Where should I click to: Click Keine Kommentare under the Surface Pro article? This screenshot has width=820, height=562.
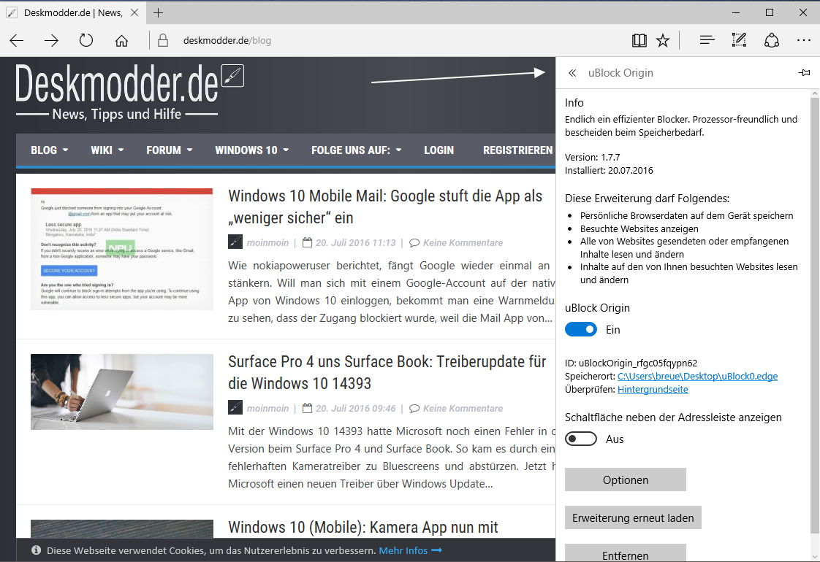(463, 409)
